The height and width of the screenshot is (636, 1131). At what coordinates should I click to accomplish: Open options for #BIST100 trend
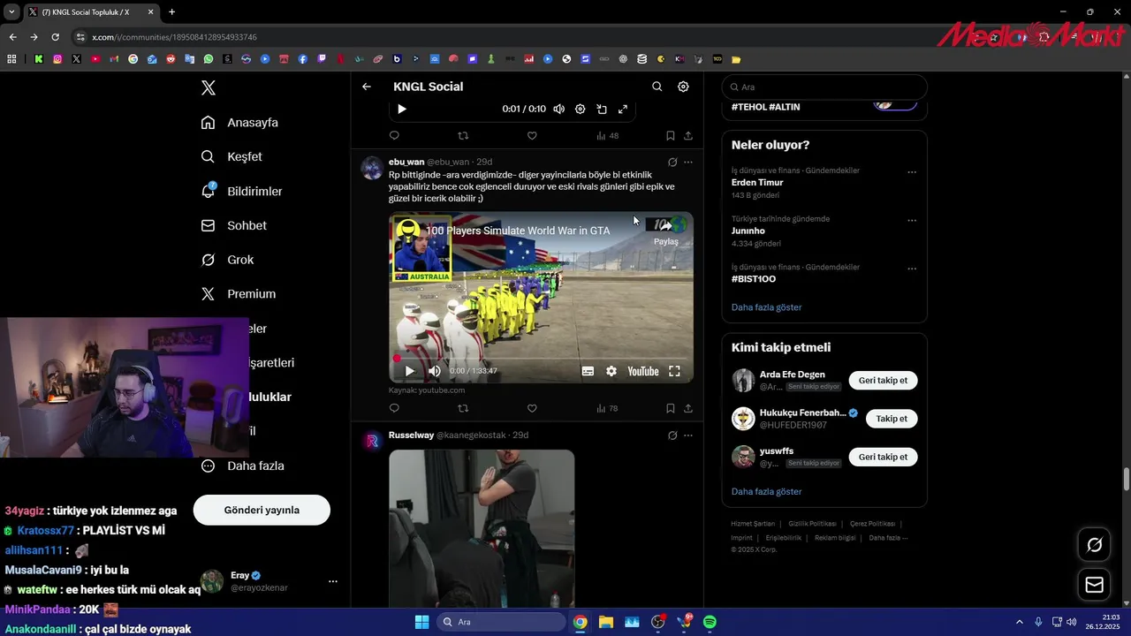click(912, 269)
